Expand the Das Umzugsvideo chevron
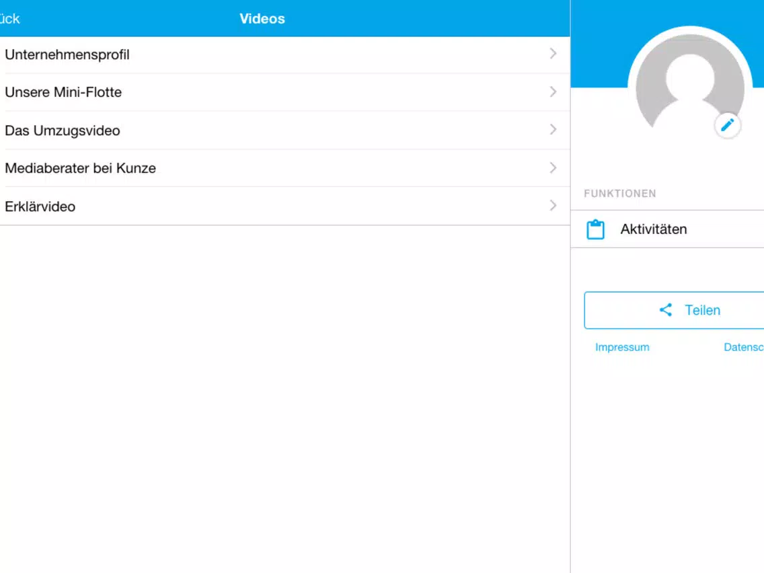The width and height of the screenshot is (764, 573). tap(553, 130)
